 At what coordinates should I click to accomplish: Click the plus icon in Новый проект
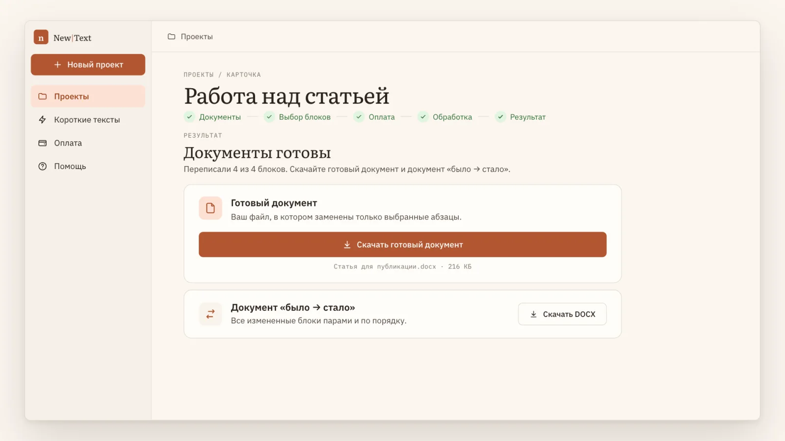(x=57, y=65)
